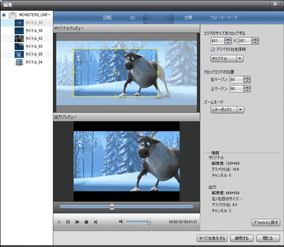The width and height of the screenshot is (284, 247).
Task: Increase crop width with up arrow
Action: pos(228,39)
